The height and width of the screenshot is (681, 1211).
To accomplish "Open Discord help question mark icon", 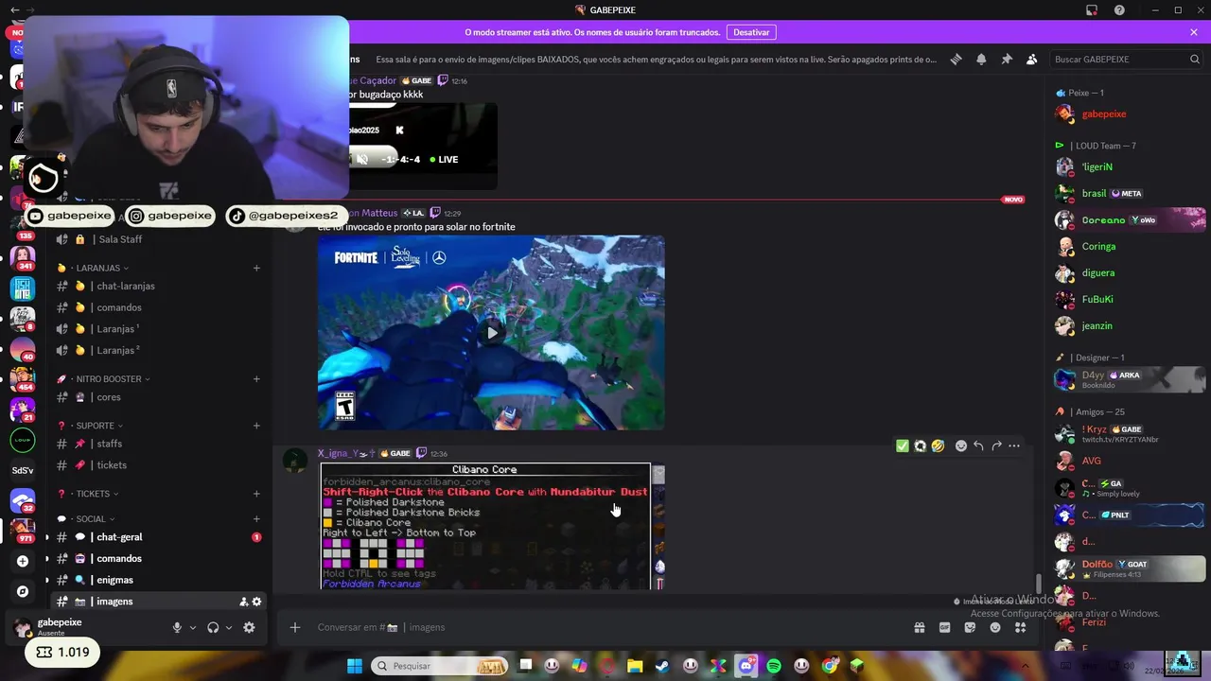I will click(x=1119, y=10).
